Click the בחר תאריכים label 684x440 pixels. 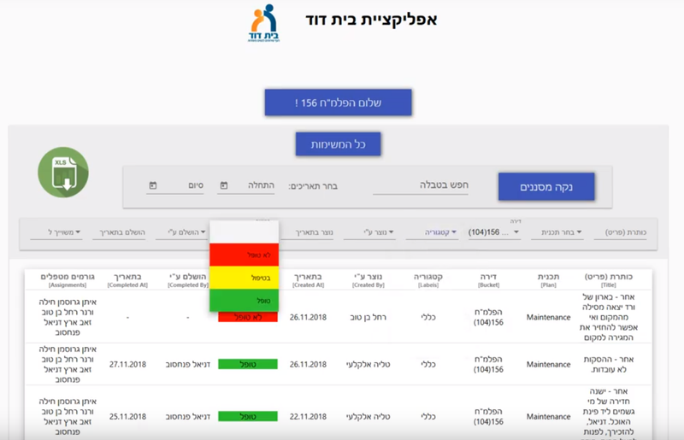(x=313, y=186)
